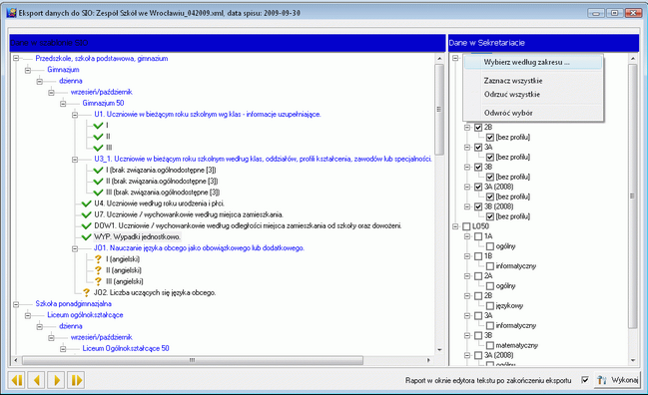The image size is (648, 395).
Task: Click checkmark of III (brak związania) row
Action: (x=98, y=193)
